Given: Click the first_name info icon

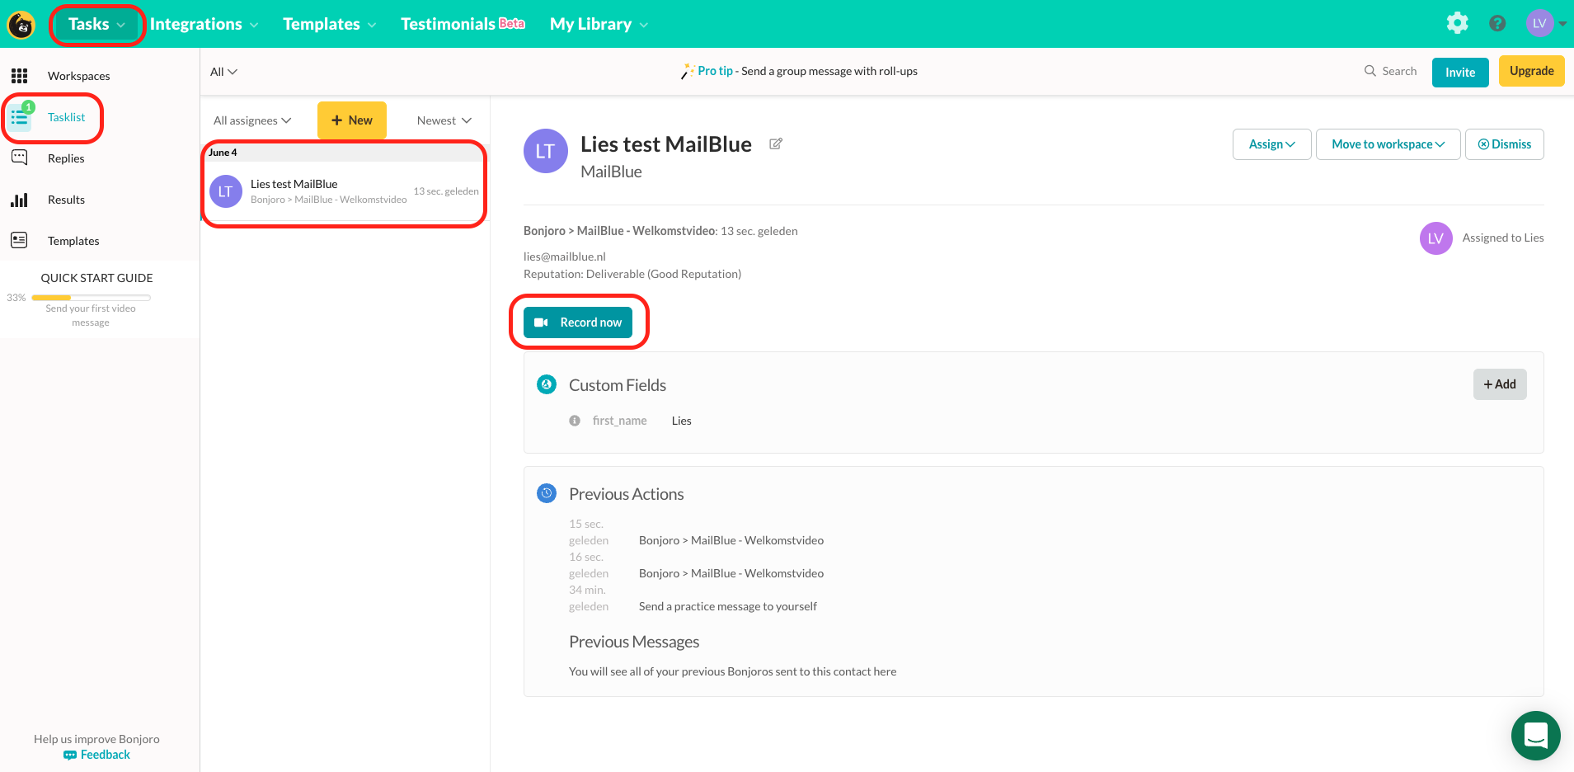Looking at the screenshot, I should click(x=575, y=421).
